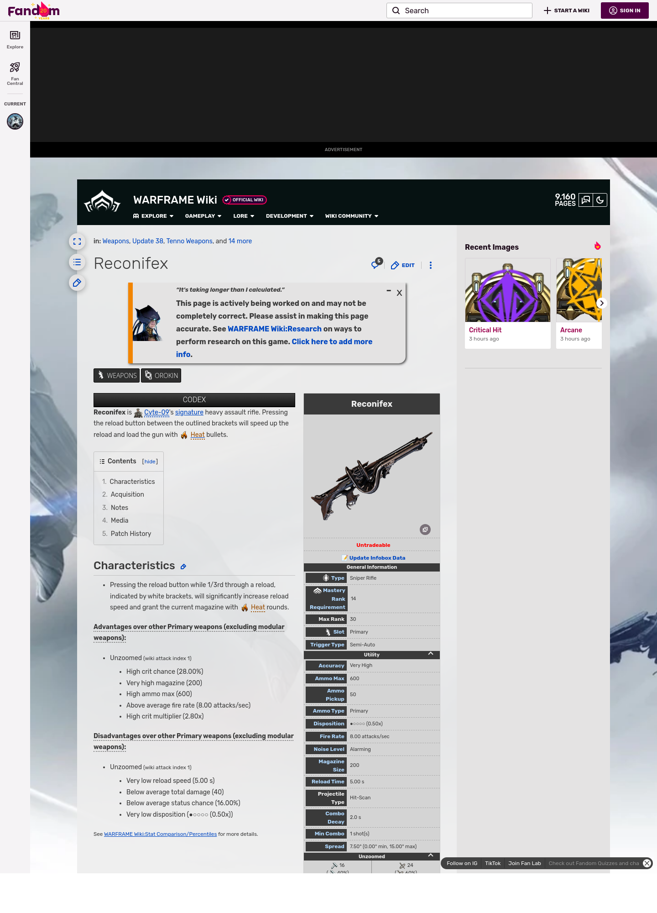Focus the Search input field
This screenshot has height=913, width=657.
(459, 10)
